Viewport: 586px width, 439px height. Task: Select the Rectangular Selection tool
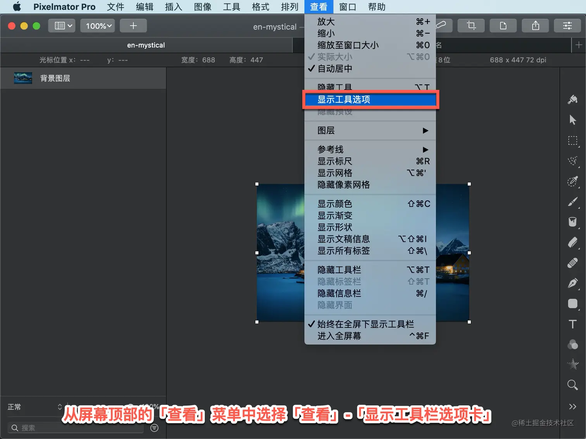[572, 140]
